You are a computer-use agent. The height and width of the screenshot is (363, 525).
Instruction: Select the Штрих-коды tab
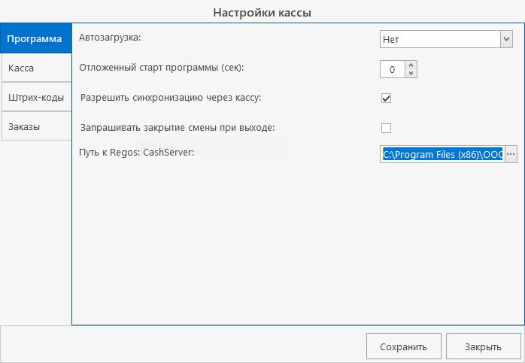coord(35,97)
